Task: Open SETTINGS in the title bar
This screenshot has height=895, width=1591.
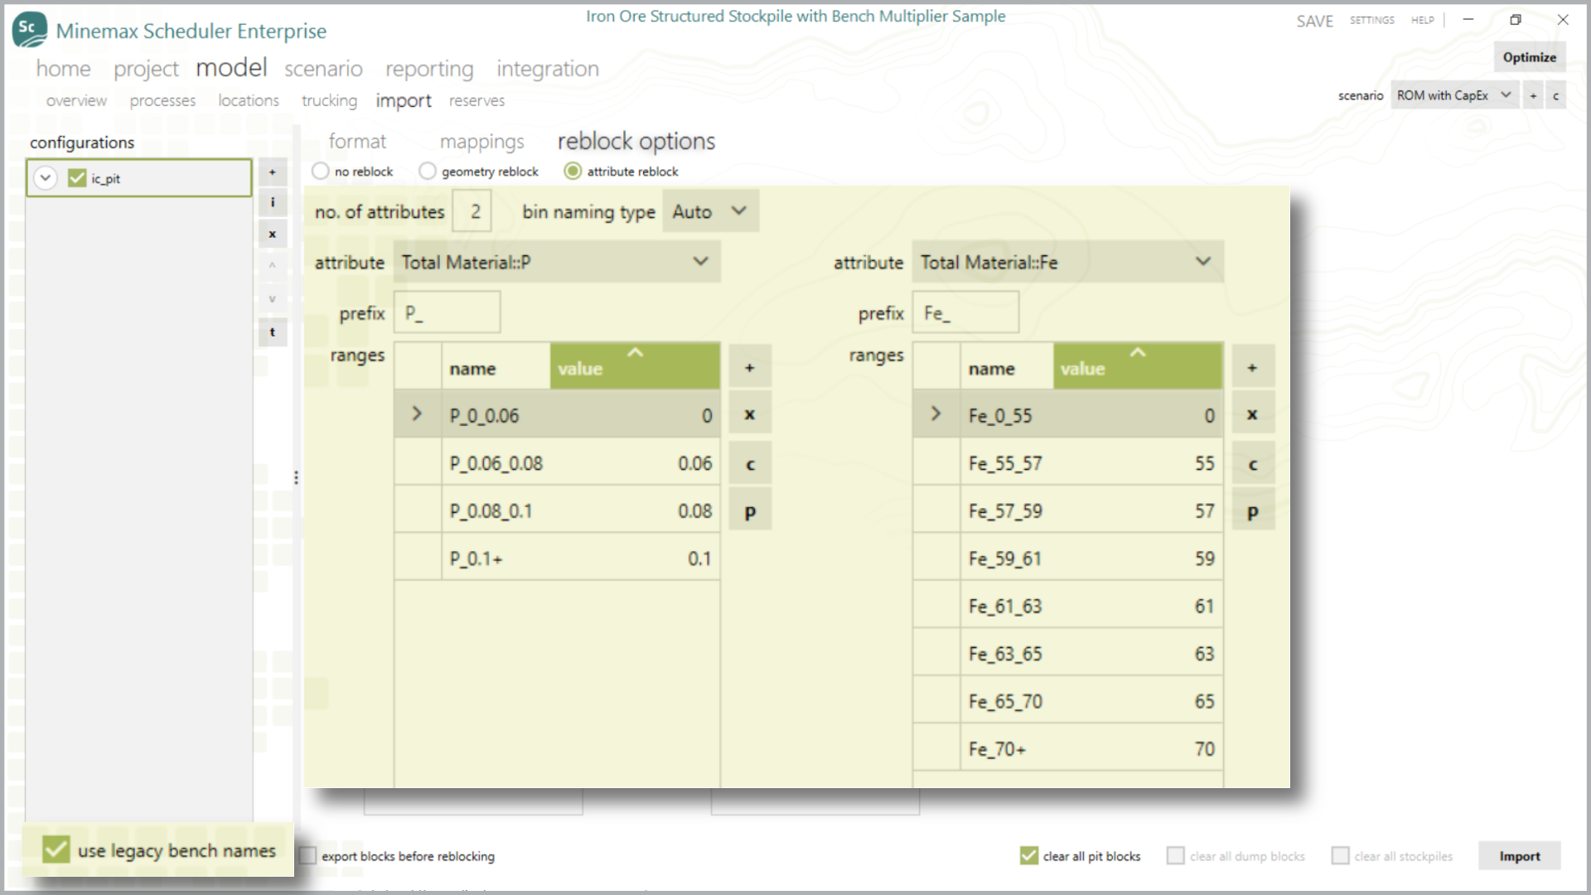Action: 1372,20
